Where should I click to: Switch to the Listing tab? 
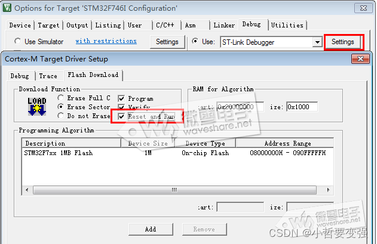(108, 25)
